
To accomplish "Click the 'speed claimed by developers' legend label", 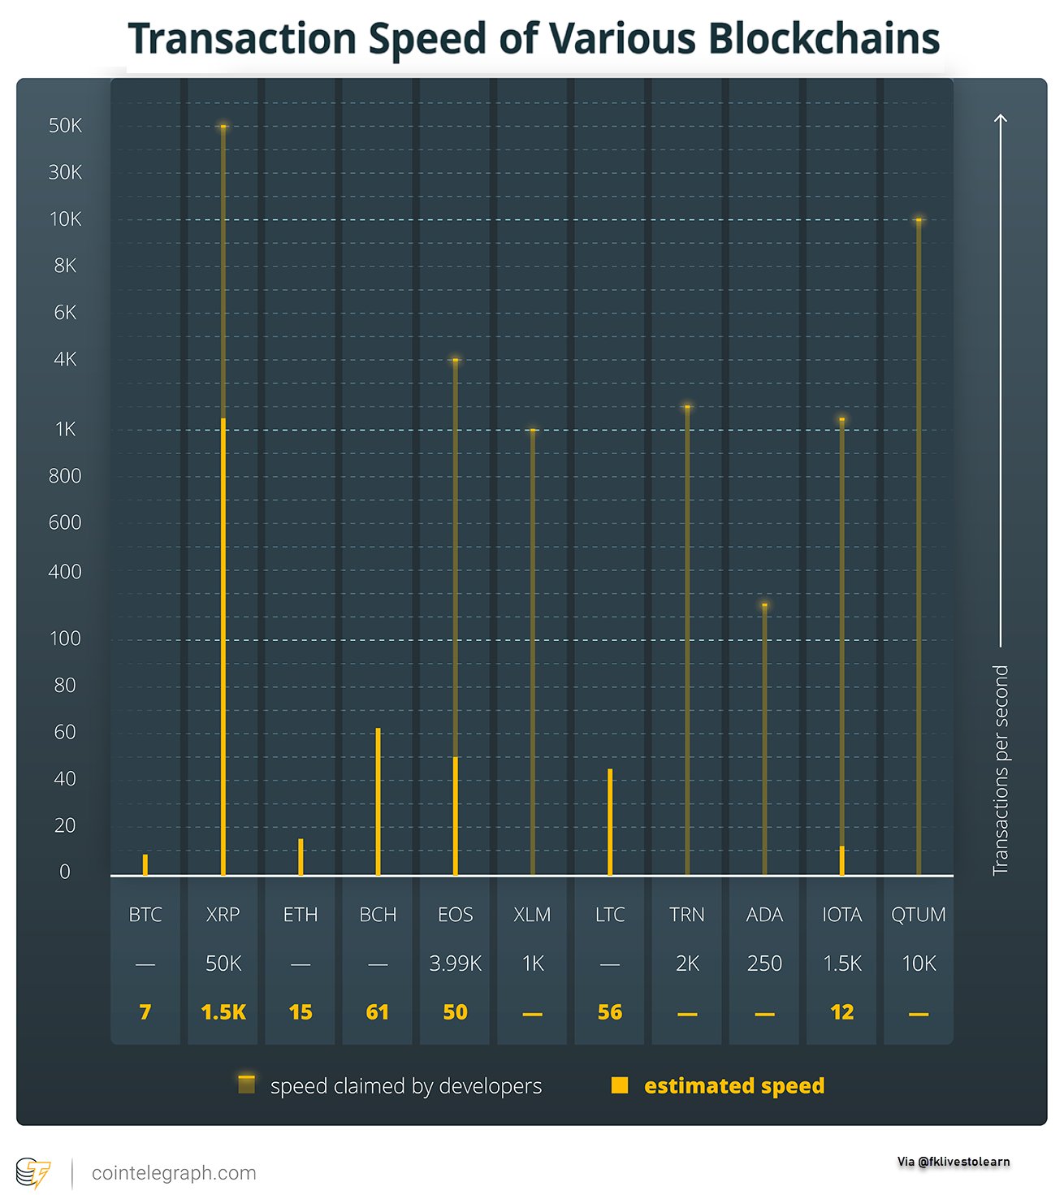I will (406, 1086).
